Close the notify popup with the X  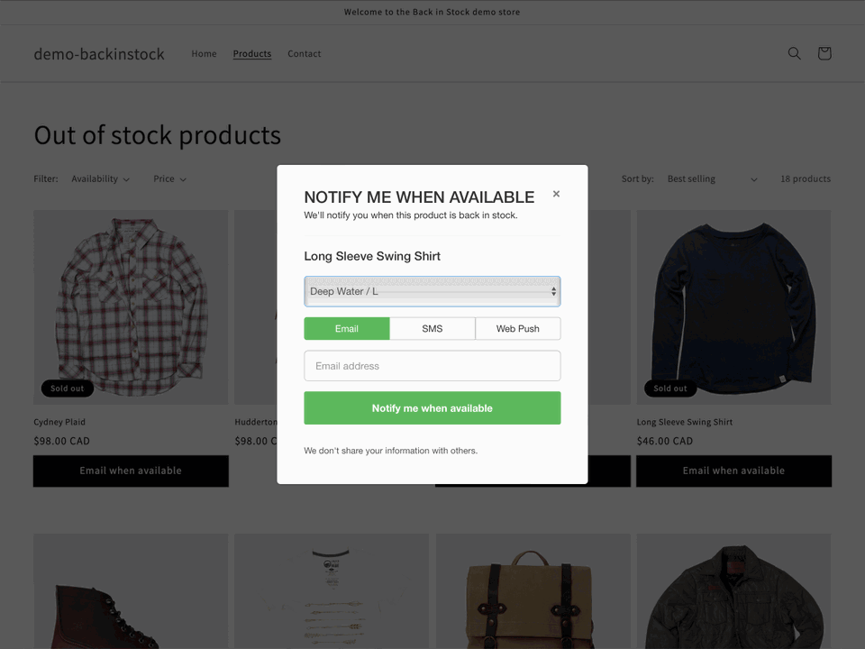(556, 193)
